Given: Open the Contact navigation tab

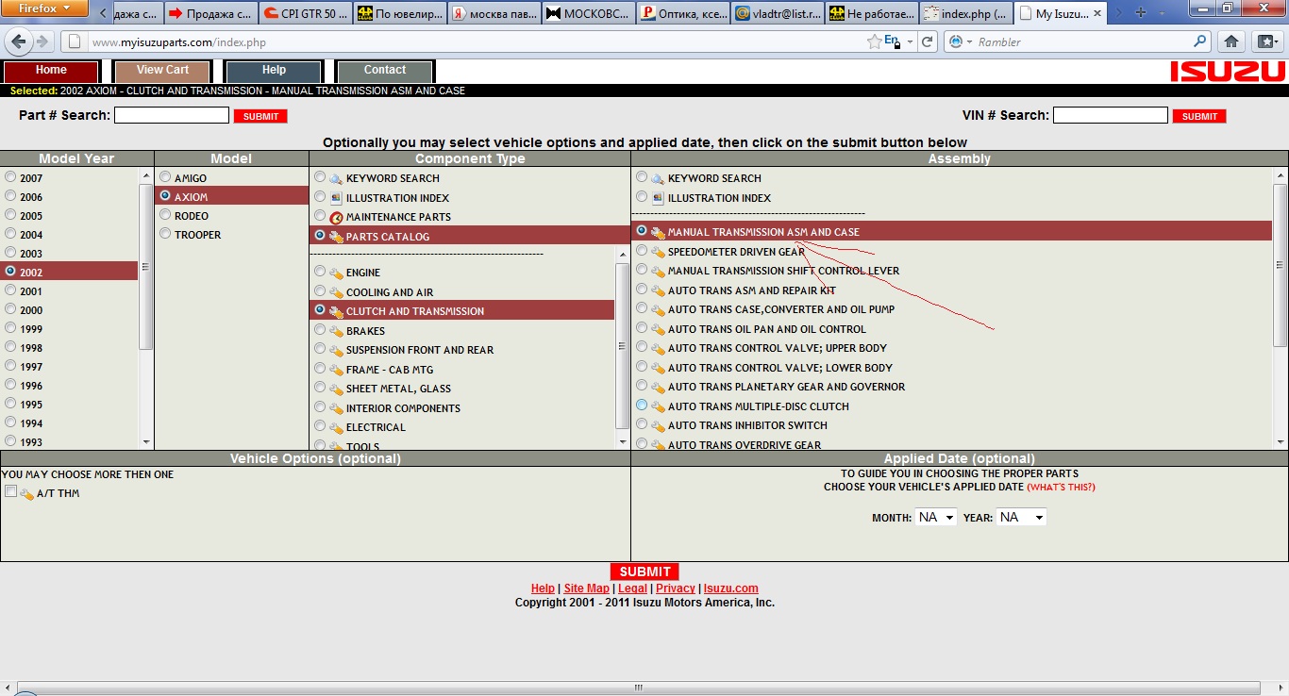Looking at the screenshot, I should 385,71.
